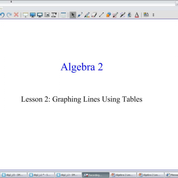
Task: Choose the Select arrow tool
Action: (73, 15)
